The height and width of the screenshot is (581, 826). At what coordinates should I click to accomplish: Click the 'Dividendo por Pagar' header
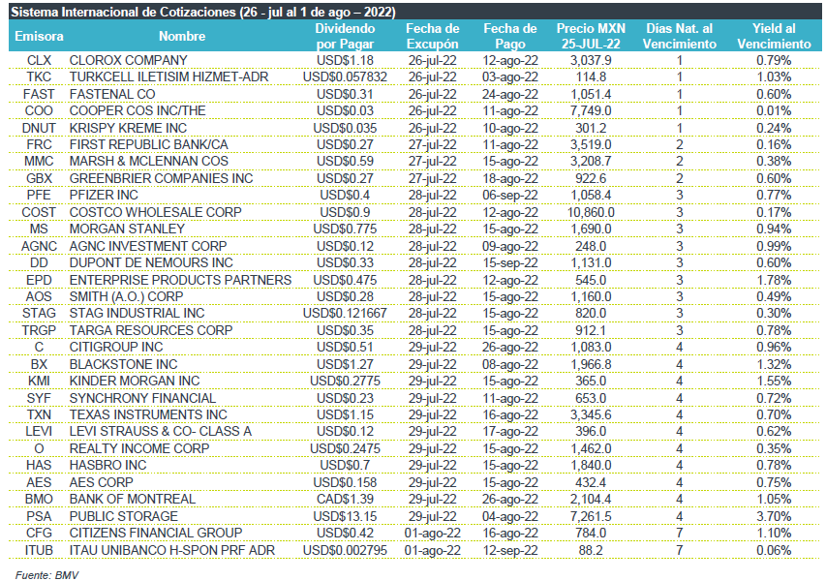[345, 37]
